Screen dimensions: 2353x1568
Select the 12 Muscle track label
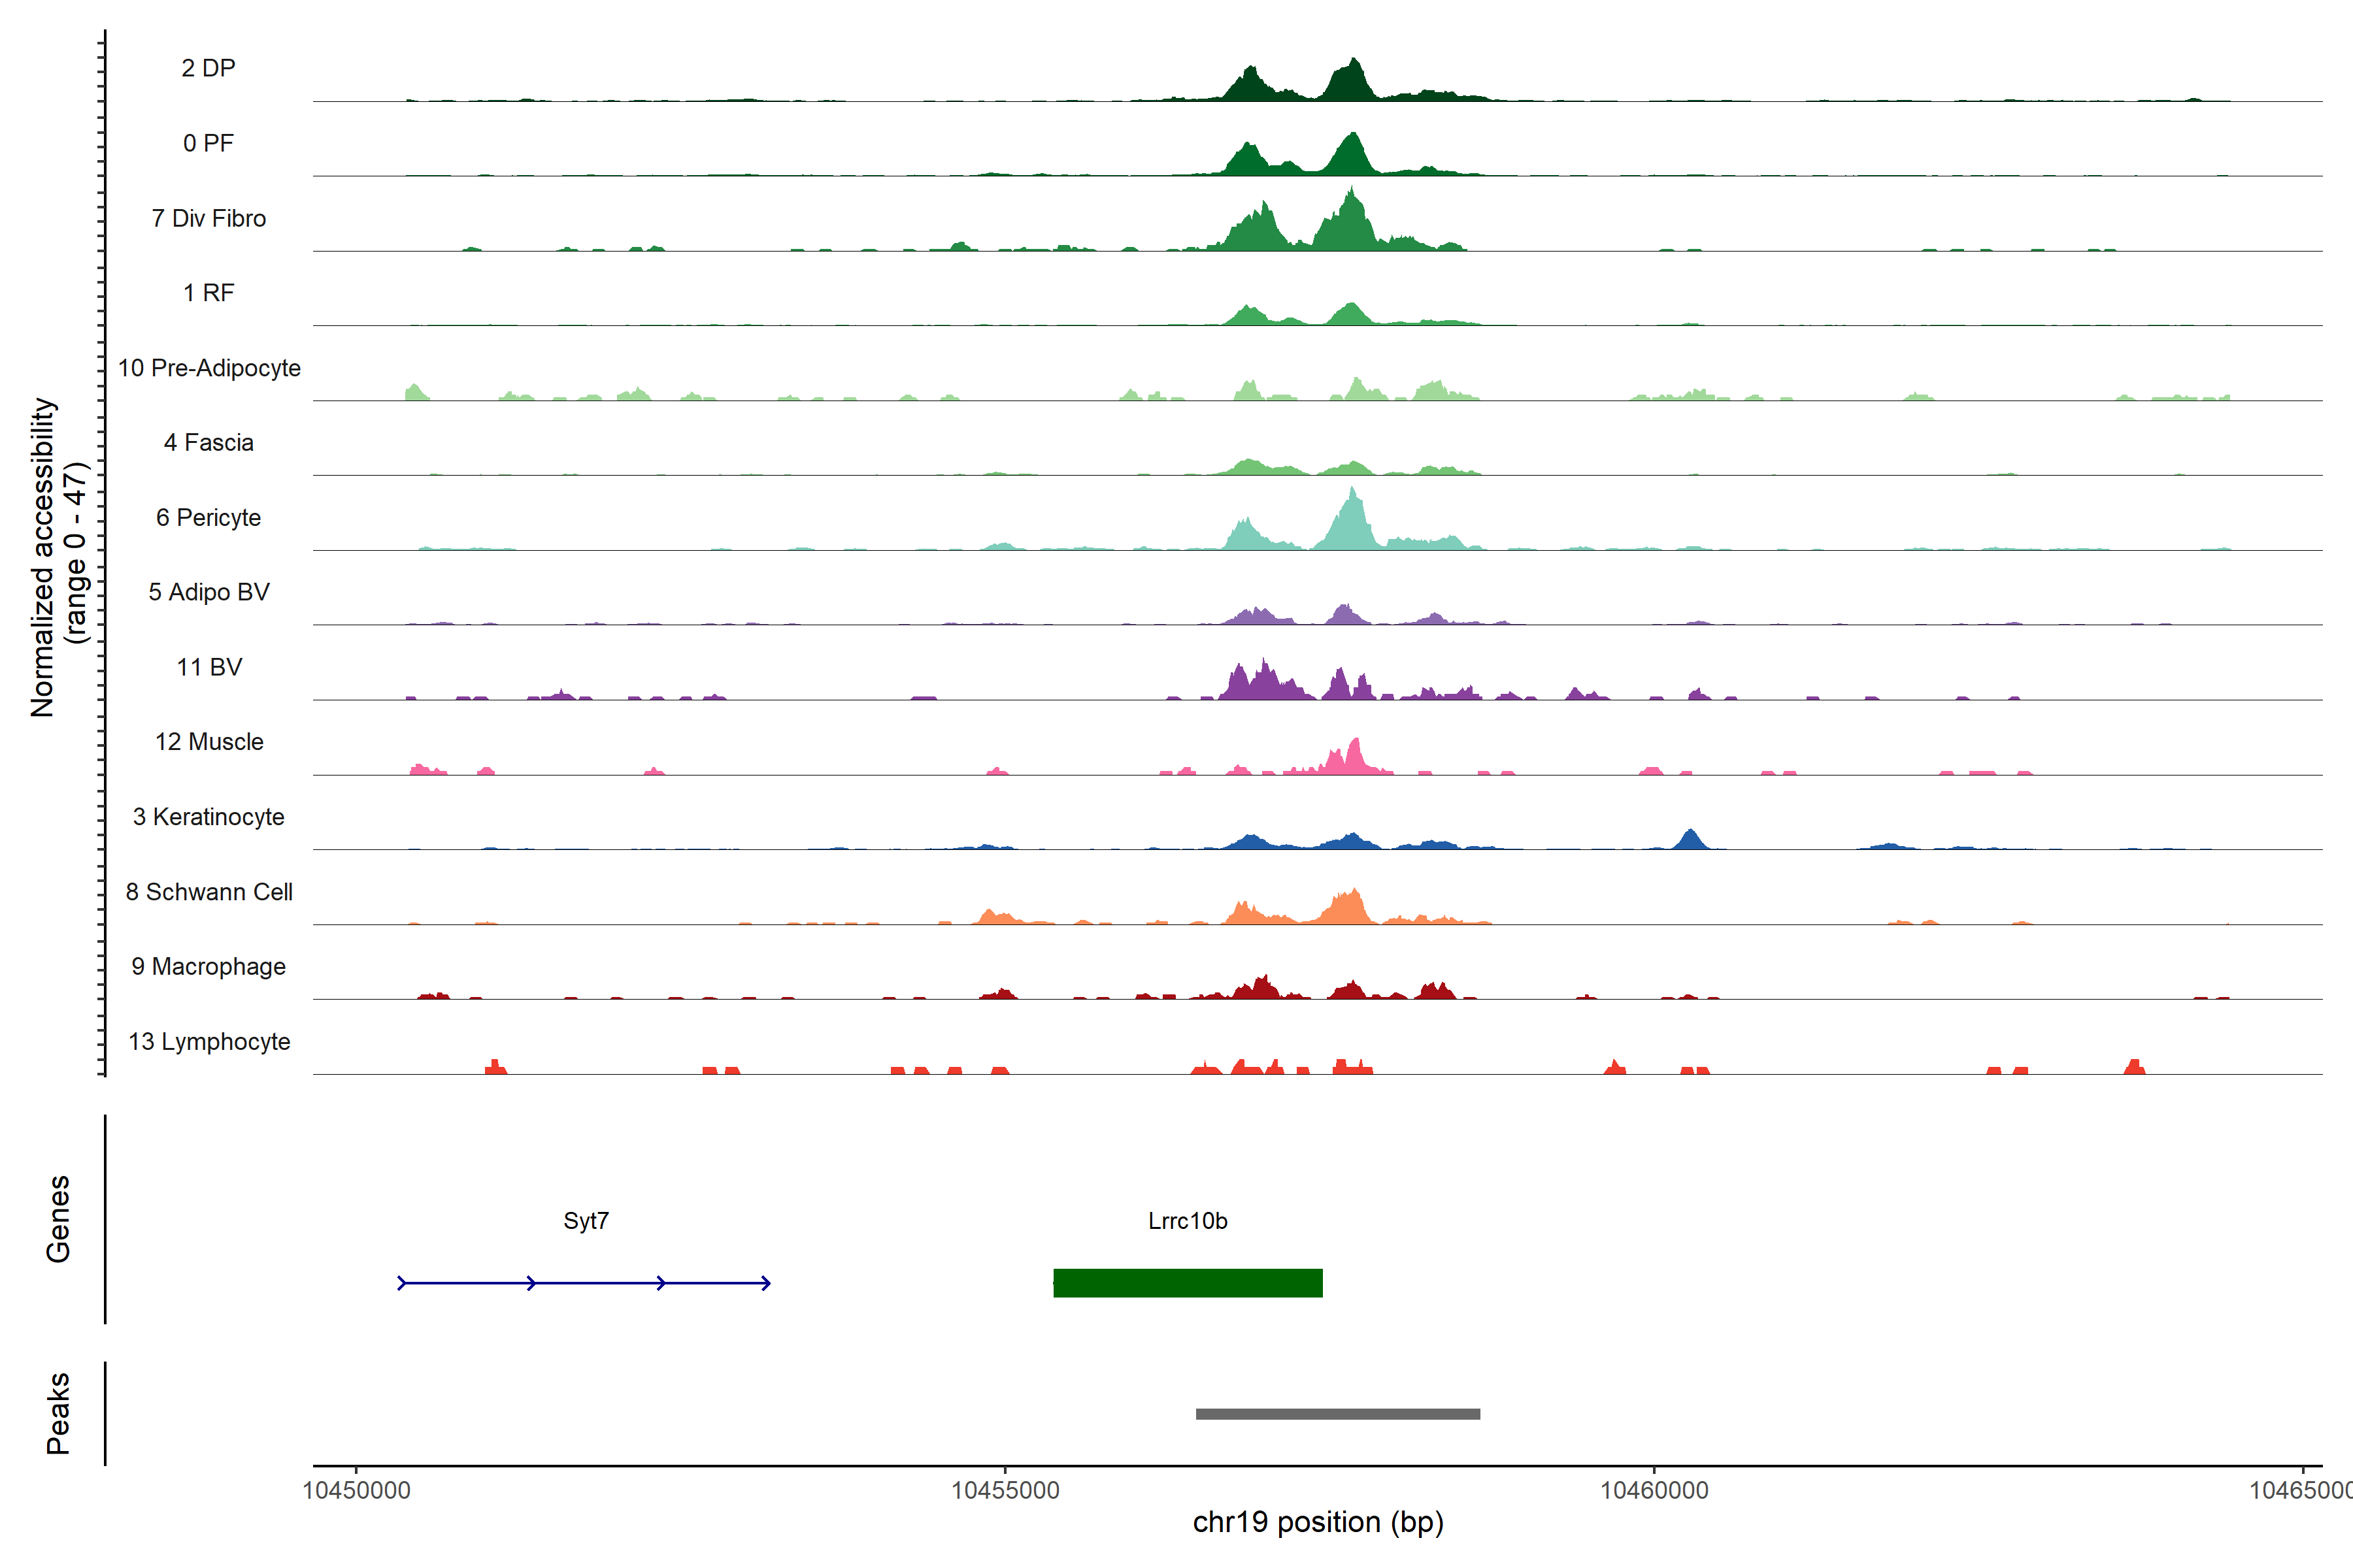click(x=208, y=742)
